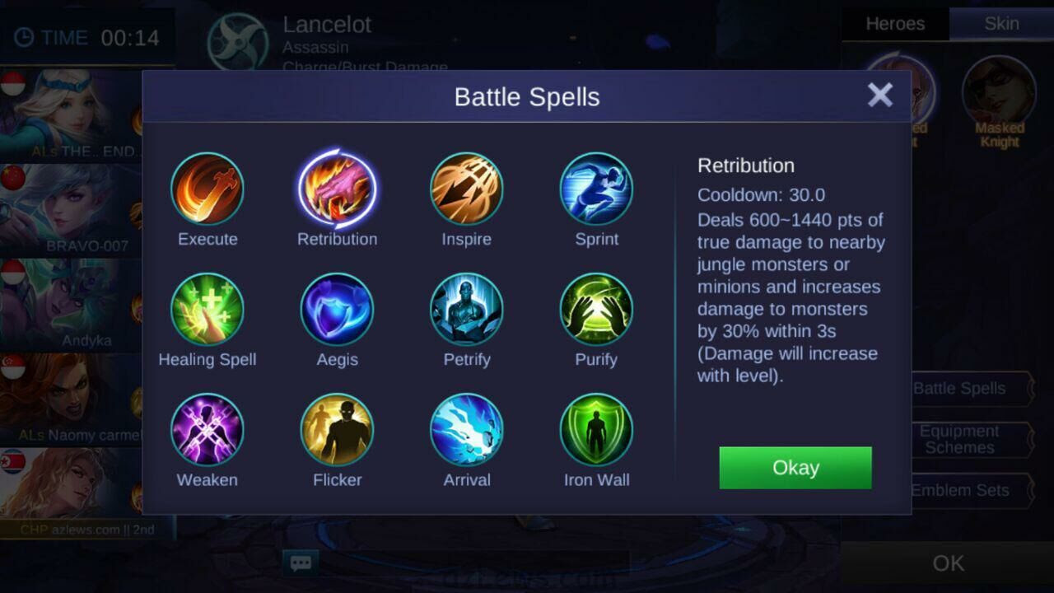
Task: Select the Aegis shield spell icon
Action: point(338,309)
